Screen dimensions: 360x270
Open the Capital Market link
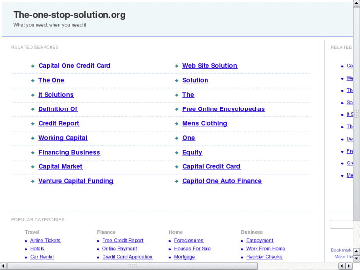[x=60, y=167]
